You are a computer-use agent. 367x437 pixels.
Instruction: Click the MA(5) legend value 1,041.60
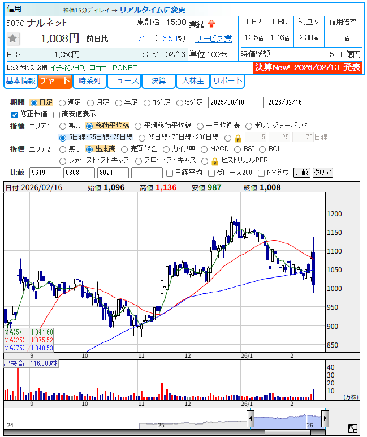pyautogui.click(x=42, y=332)
